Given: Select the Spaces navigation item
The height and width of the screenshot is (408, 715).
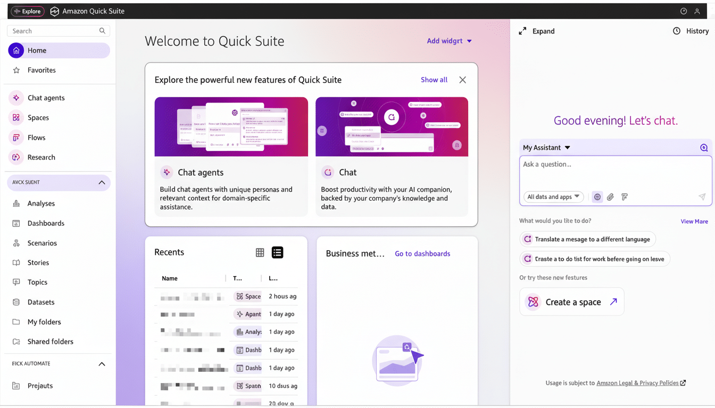Looking at the screenshot, I should [x=38, y=117].
